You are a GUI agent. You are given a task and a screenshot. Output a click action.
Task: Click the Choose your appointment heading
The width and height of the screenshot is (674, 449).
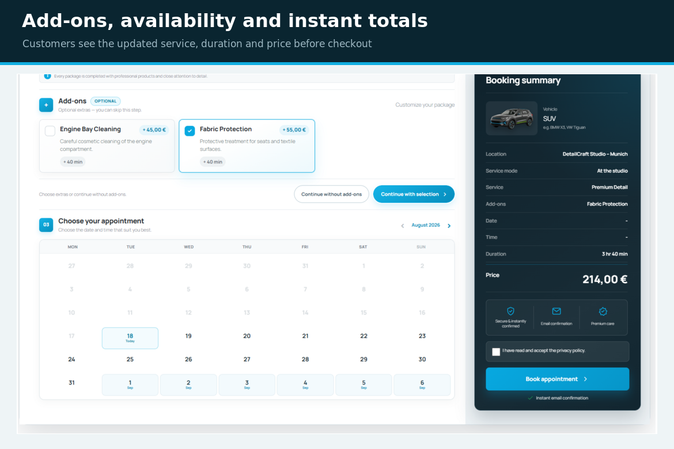tap(101, 221)
